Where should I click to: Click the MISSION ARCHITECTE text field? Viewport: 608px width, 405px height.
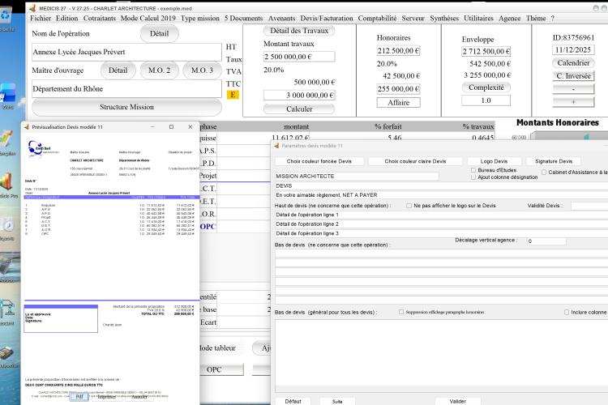[357, 176]
